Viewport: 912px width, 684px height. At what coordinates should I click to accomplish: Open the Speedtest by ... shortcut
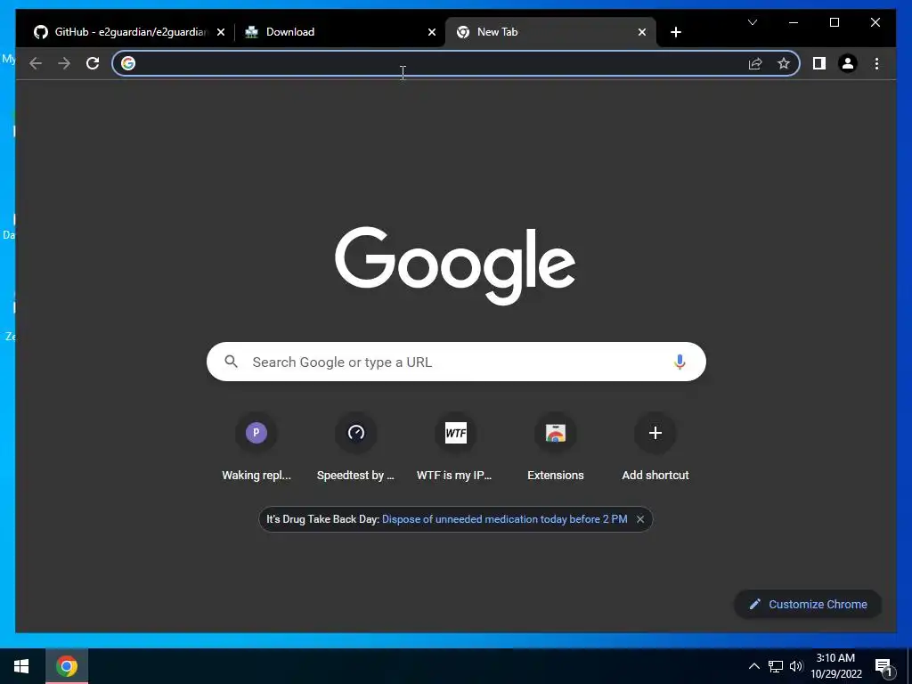(x=356, y=448)
